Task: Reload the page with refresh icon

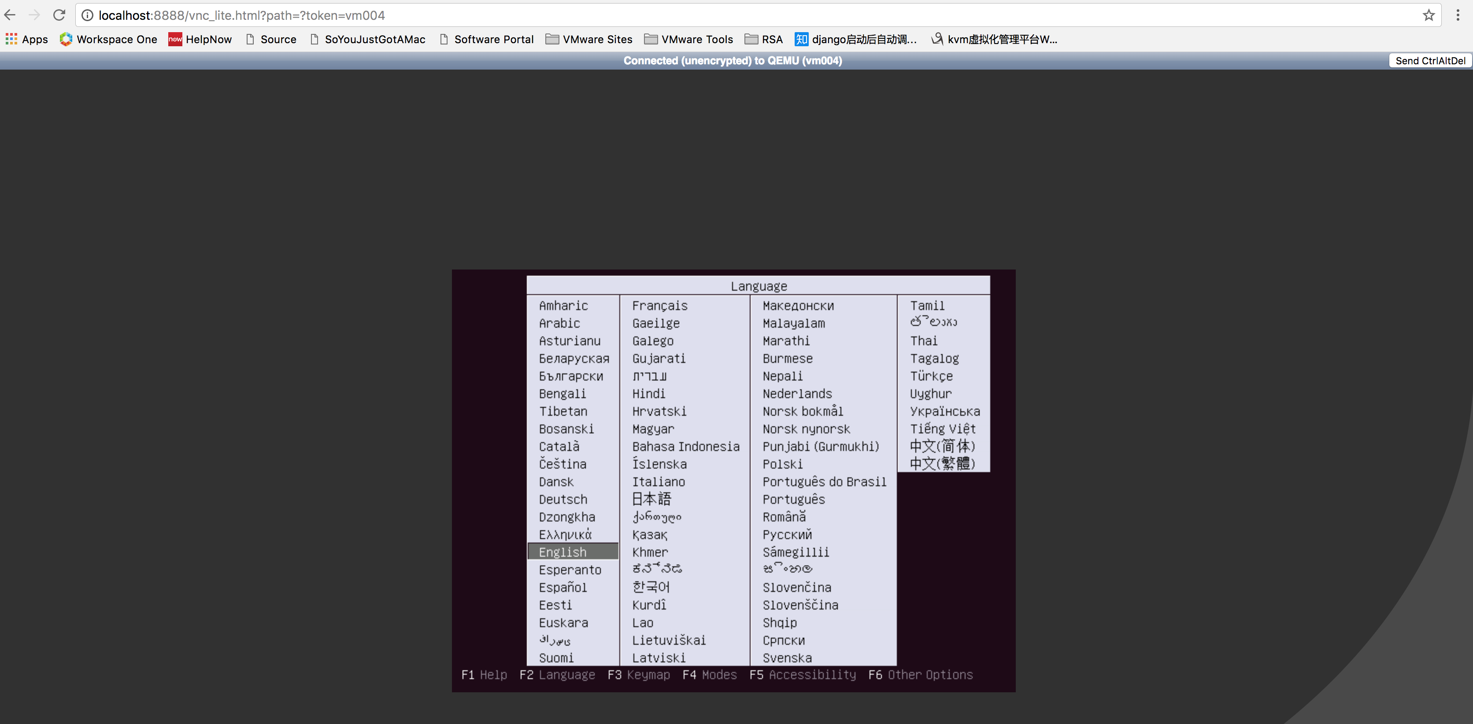Action: [59, 15]
